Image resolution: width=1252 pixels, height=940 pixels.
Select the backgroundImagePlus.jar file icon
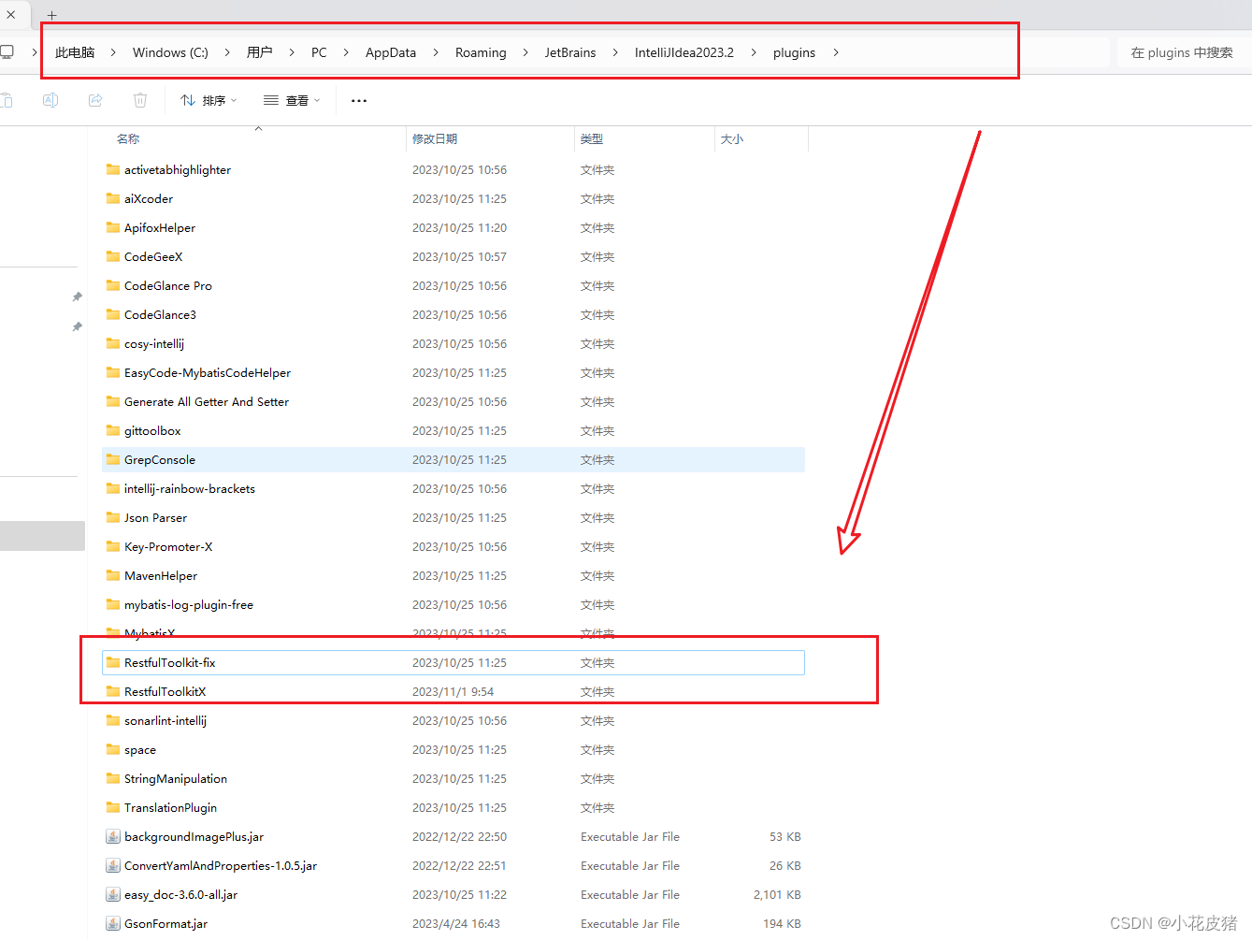coord(113,836)
